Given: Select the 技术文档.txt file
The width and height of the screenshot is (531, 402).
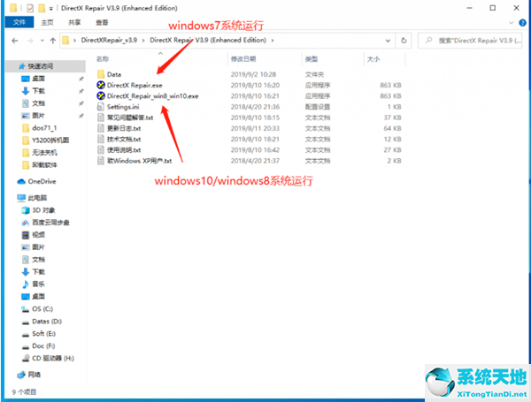Looking at the screenshot, I should pyautogui.click(x=124, y=139).
